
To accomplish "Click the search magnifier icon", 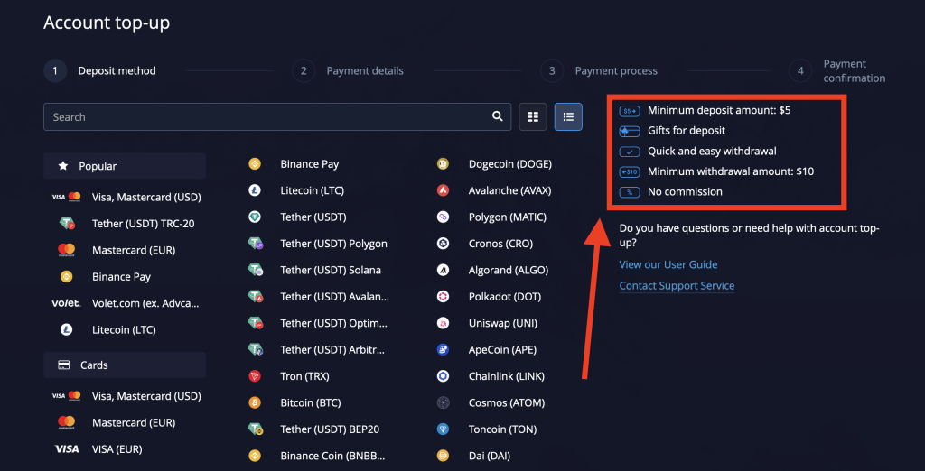I will [498, 116].
